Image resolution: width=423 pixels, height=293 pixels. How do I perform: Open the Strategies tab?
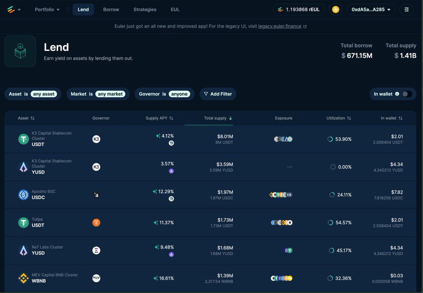(x=145, y=10)
